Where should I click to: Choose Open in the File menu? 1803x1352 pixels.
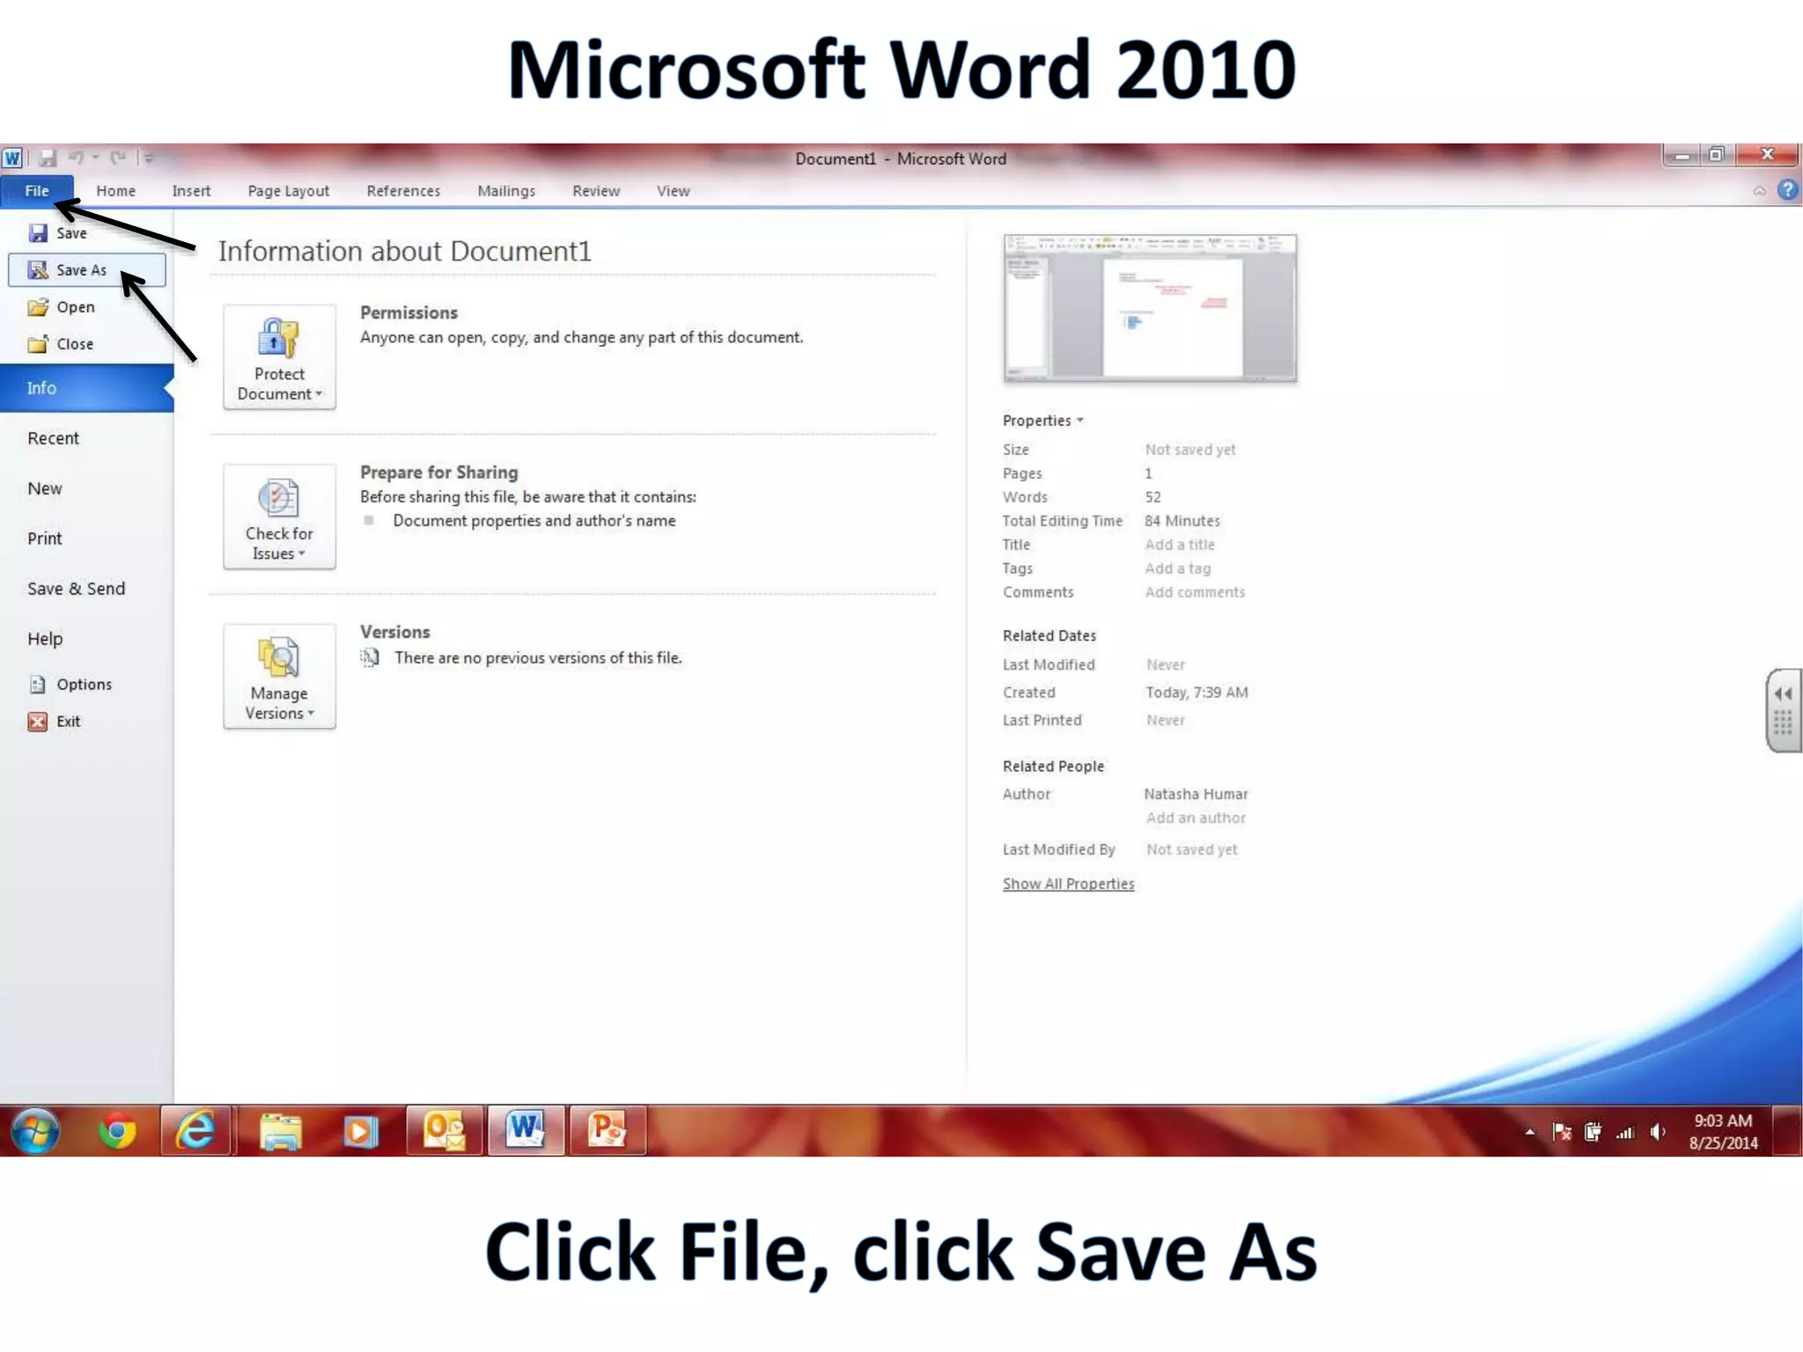click(86, 307)
